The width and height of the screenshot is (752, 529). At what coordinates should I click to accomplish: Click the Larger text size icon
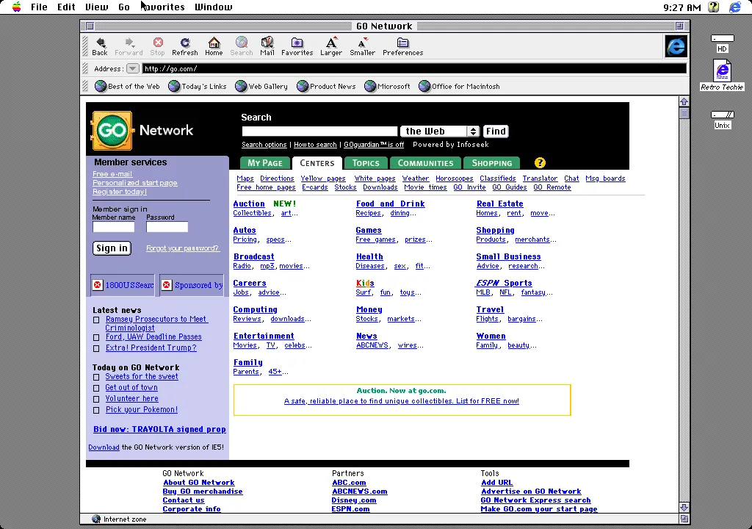tap(330, 46)
